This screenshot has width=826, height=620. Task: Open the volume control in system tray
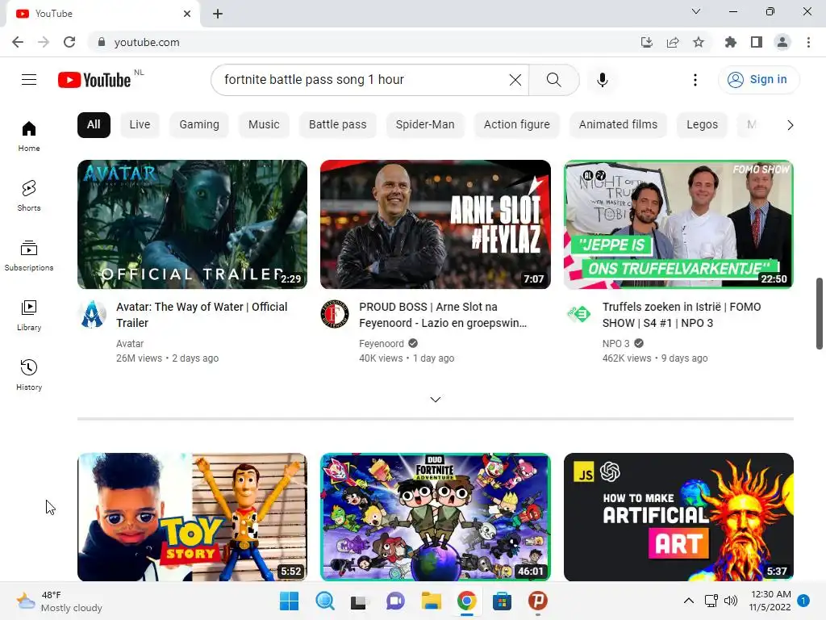tap(731, 601)
